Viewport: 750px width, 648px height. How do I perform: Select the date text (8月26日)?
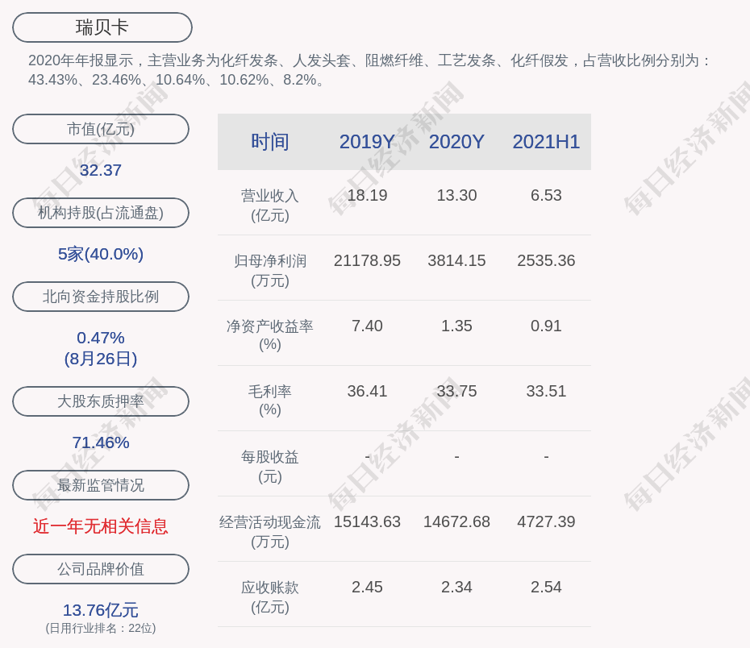(x=101, y=359)
